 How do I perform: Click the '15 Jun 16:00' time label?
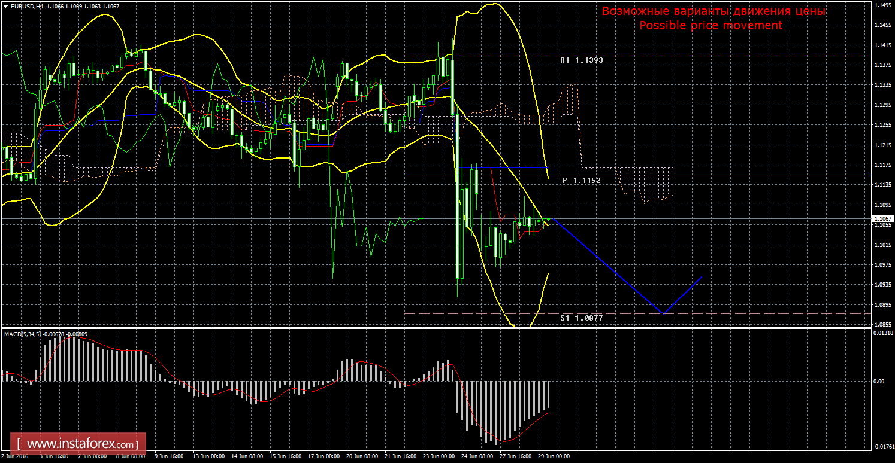tap(286, 456)
